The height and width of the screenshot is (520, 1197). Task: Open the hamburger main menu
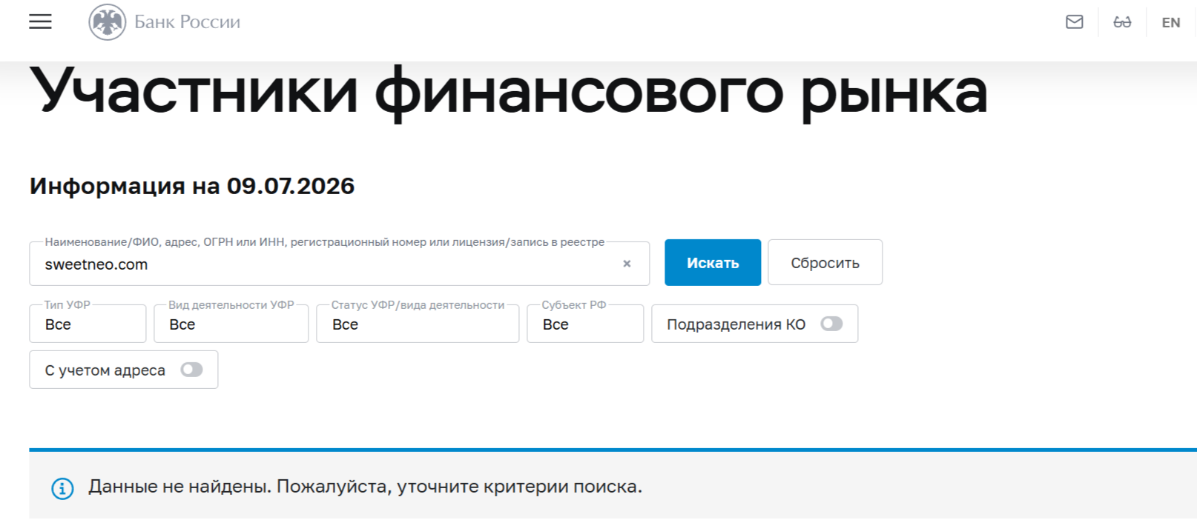40,21
